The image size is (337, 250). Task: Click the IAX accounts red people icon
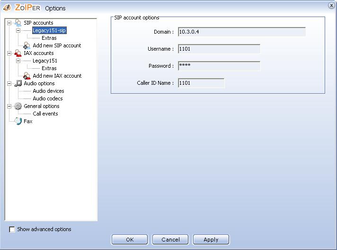point(18,53)
